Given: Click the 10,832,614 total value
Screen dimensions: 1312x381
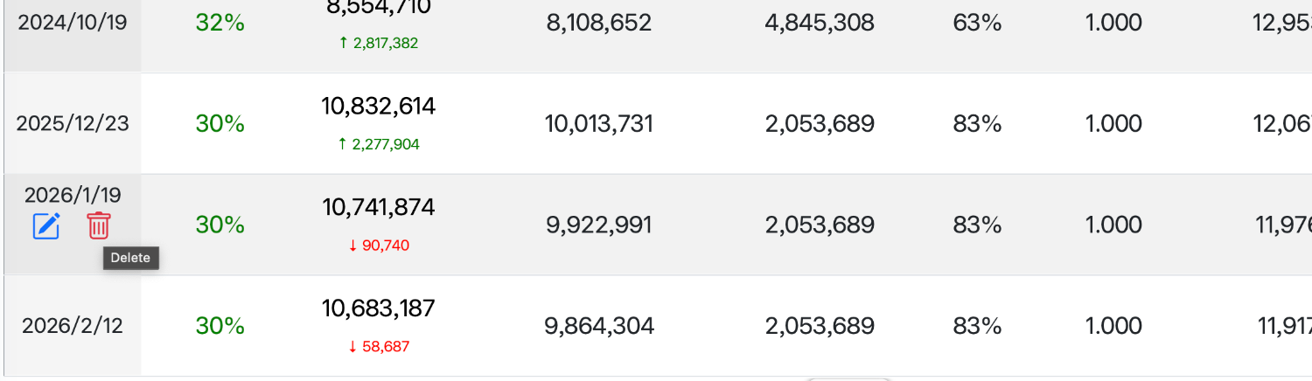Looking at the screenshot, I should point(378,107).
